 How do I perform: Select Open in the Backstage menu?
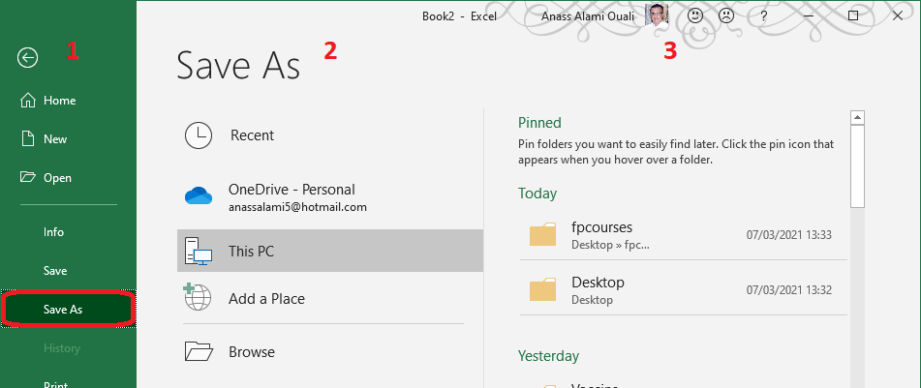(68, 178)
